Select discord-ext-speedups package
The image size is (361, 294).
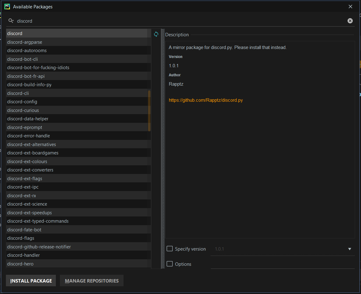[78, 212]
